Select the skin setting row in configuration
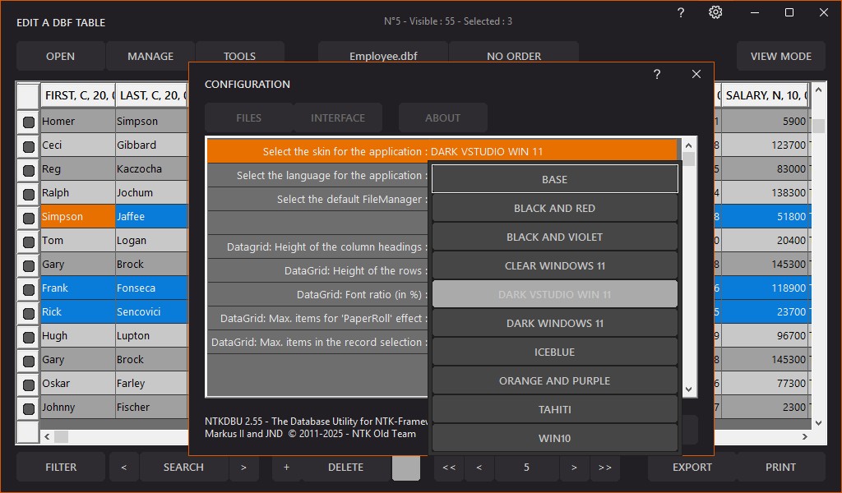This screenshot has height=493, width=842. [x=442, y=151]
